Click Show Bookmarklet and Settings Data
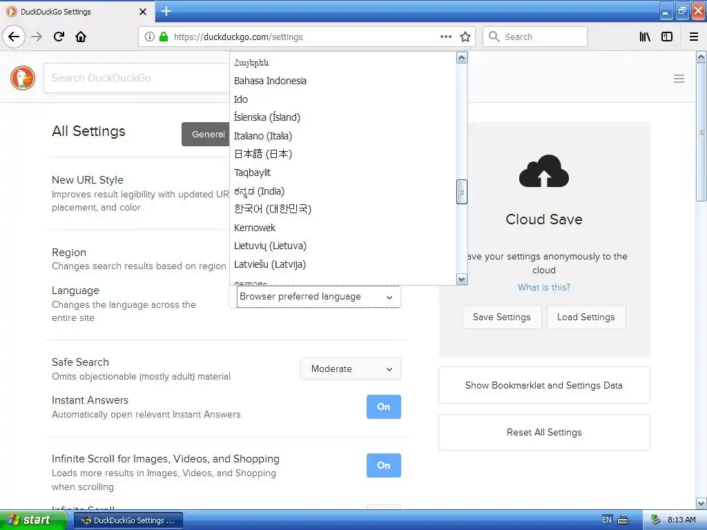The height and width of the screenshot is (530, 707). [x=544, y=385]
